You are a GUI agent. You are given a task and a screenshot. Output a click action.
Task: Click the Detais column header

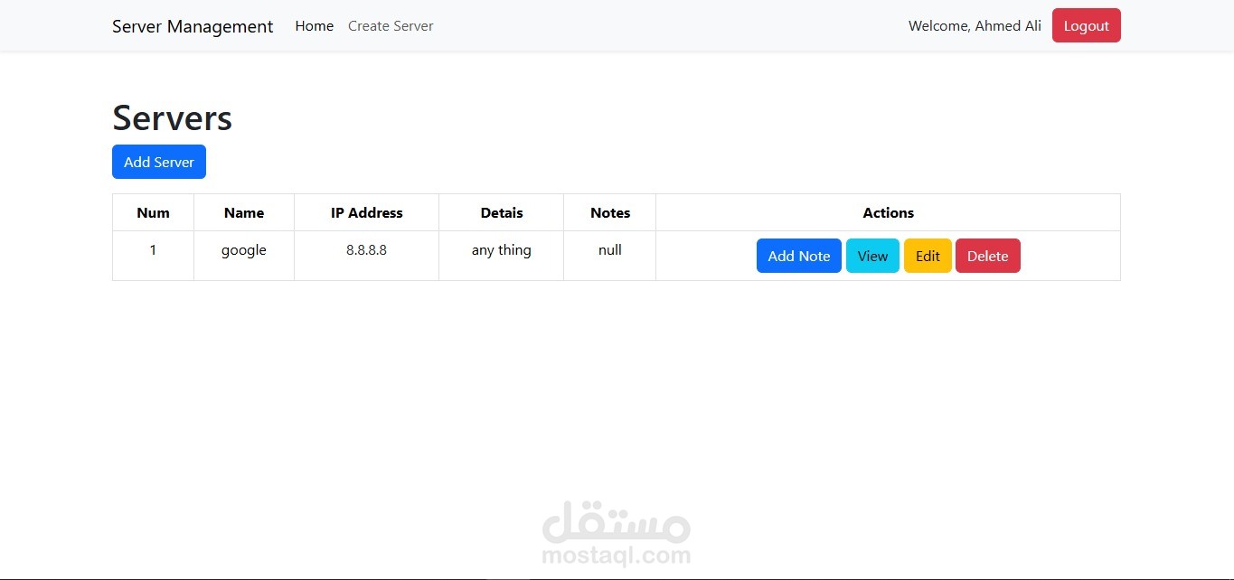501,212
